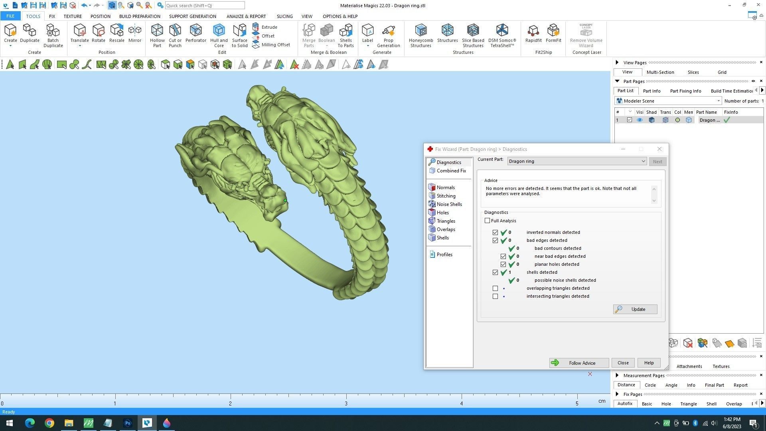
Task: Open the Cut or Punch tool
Action: (175, 36)
